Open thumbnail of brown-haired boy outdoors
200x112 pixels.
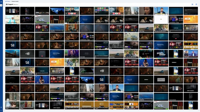pos(13,105)
